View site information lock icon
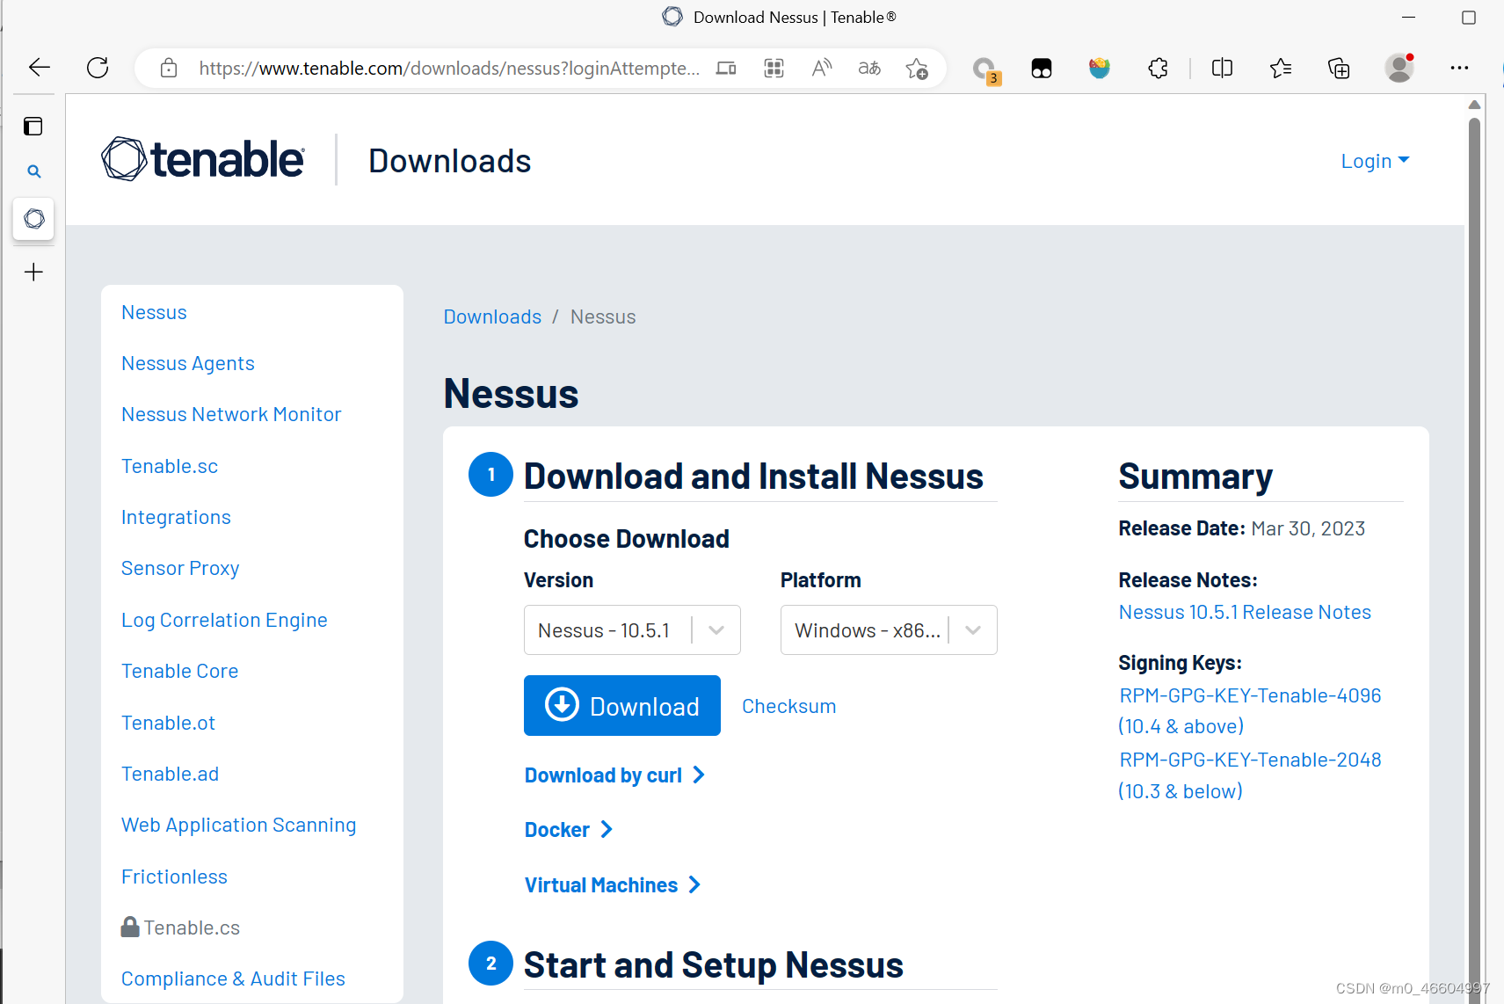The width and height of the screenshot is (1504, 1004). click(169, 68)
